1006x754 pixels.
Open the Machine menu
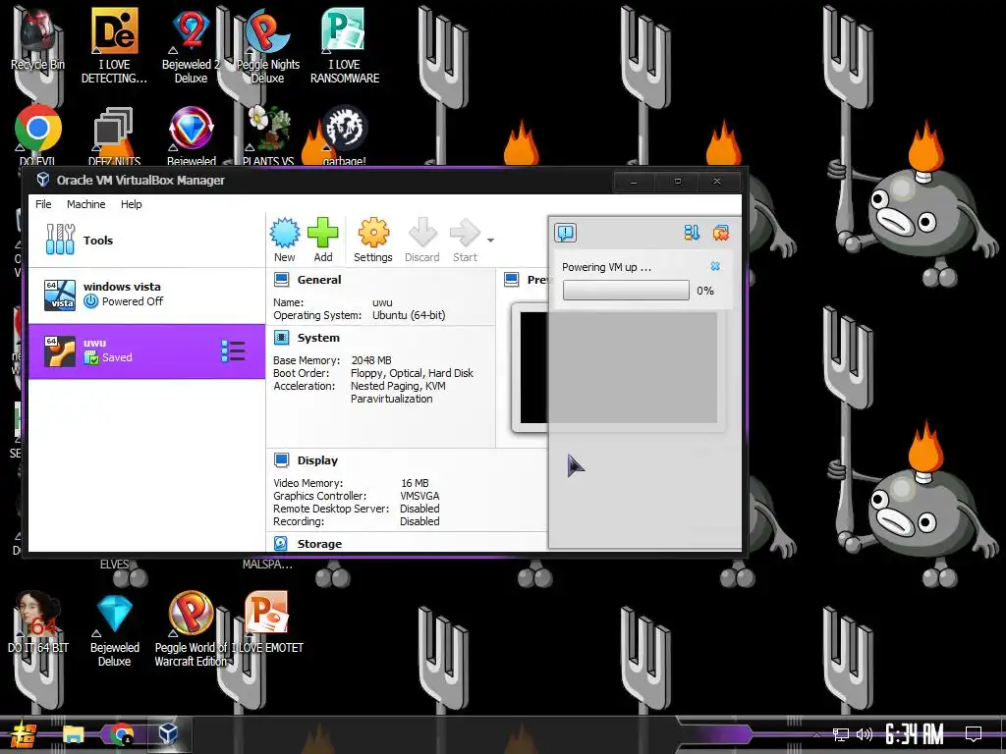click(x=86, y=204)
